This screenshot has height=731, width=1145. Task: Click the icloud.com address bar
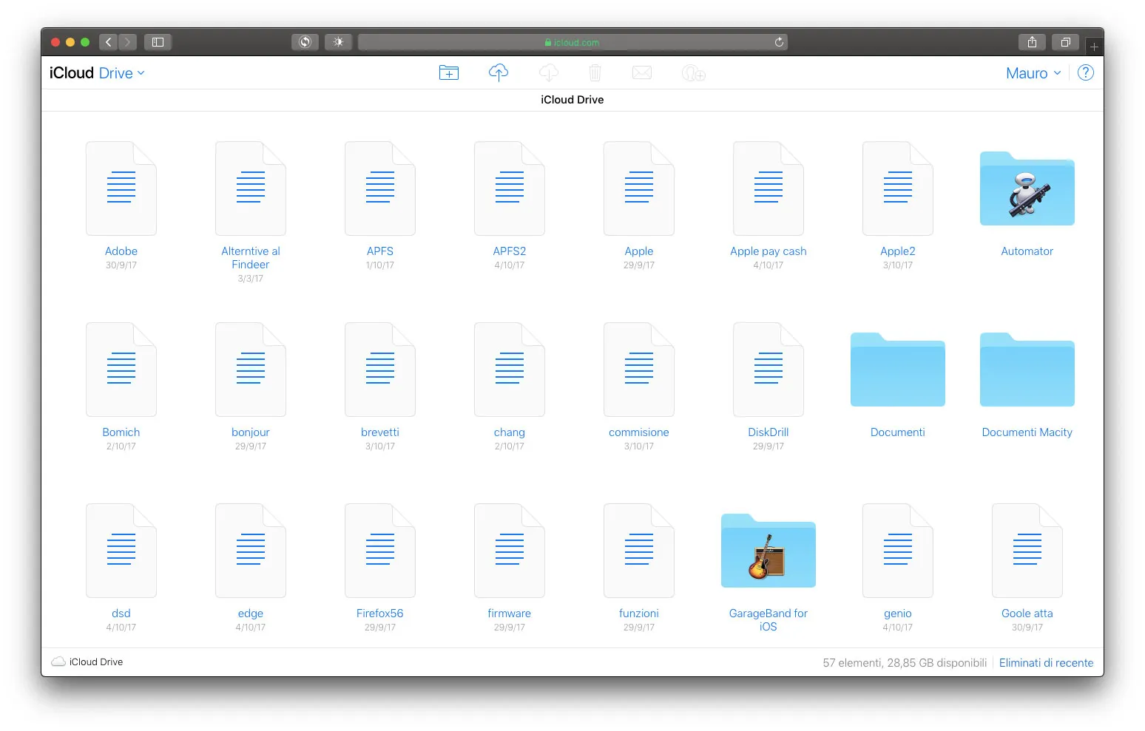point(572,42)
